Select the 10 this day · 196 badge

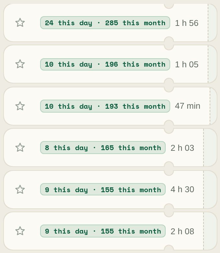(105, 64)
